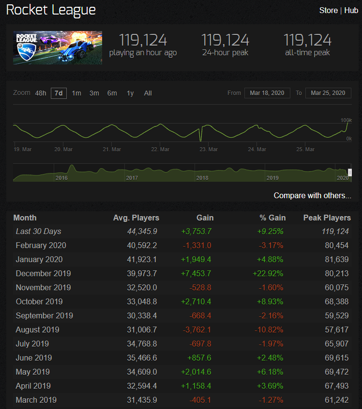Click the Avg. Players column header
The image size is (362, 409).
(136, 218)
